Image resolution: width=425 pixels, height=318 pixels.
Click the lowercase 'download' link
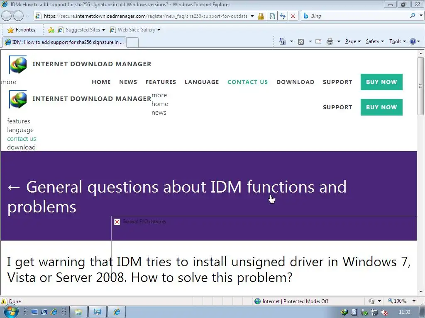pos(21,147)
